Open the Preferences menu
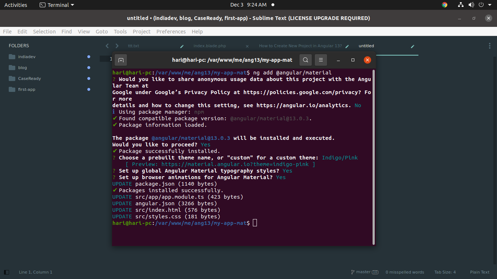 [171, 32]
